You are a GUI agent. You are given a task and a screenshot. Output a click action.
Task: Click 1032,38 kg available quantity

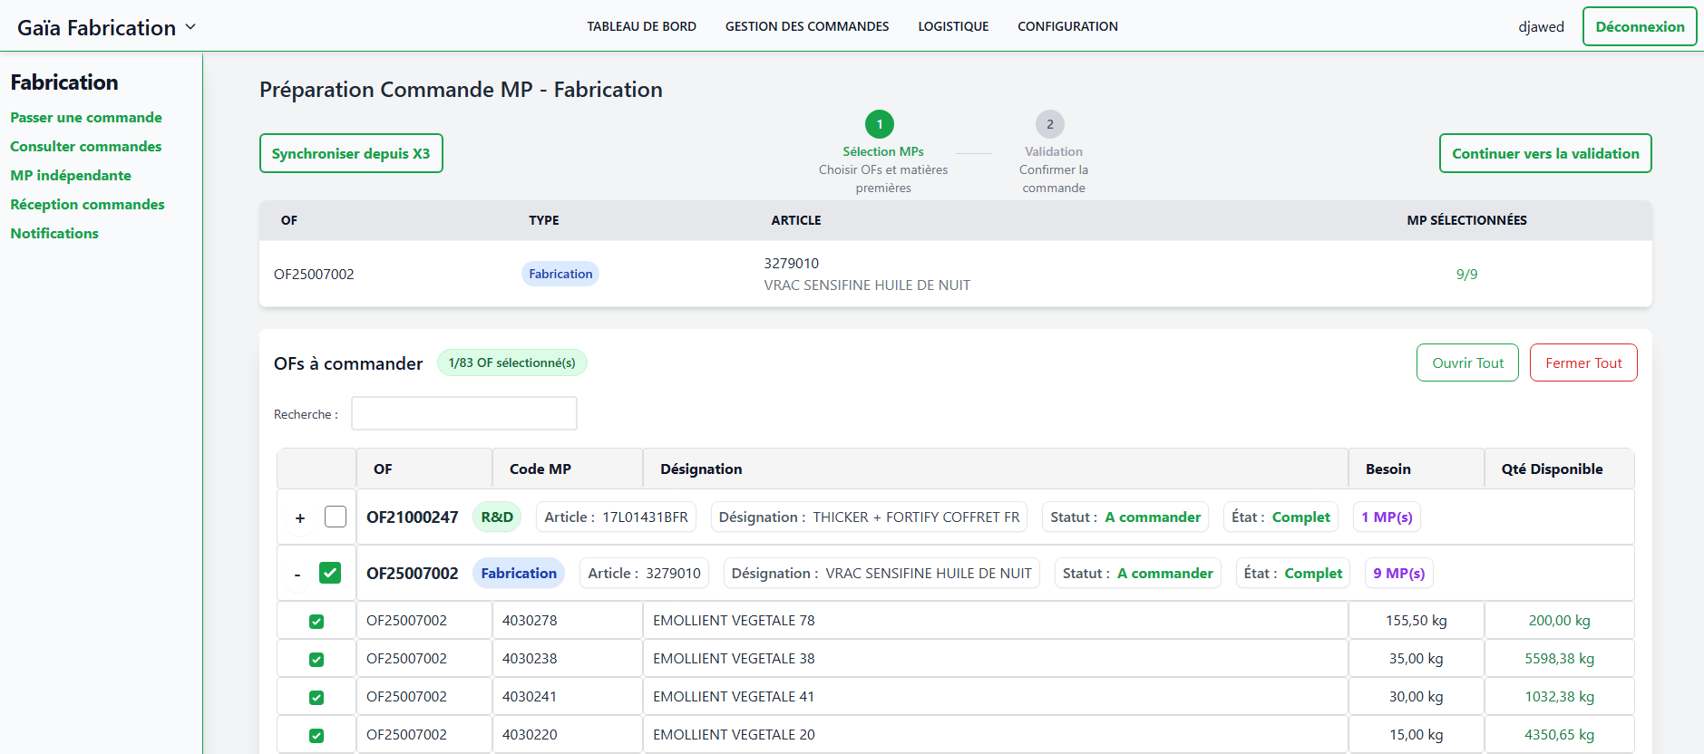coord(1559,696)
